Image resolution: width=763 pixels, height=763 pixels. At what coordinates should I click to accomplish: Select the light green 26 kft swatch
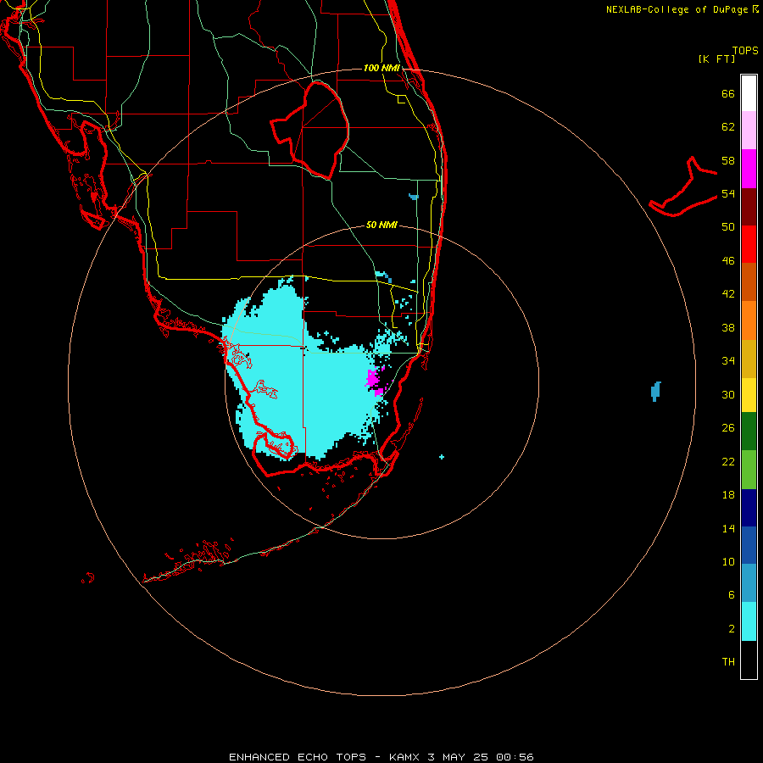[749, 470]
